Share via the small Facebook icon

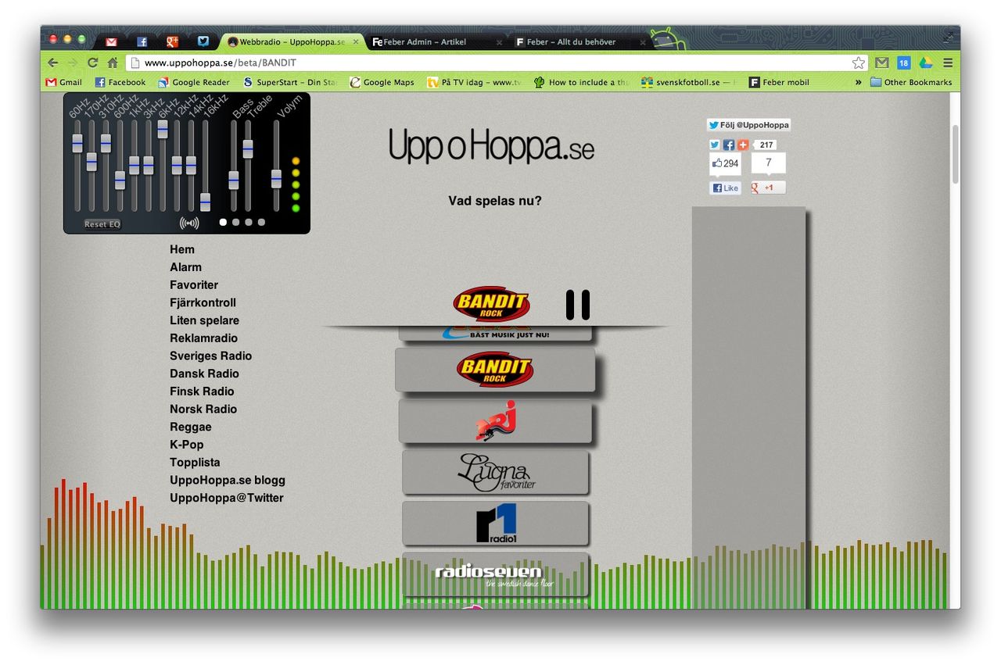click(729, 145)
